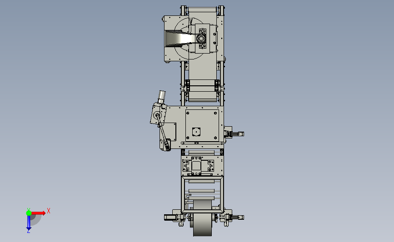Select the tilted gray motor cylinder on the left

162,96
